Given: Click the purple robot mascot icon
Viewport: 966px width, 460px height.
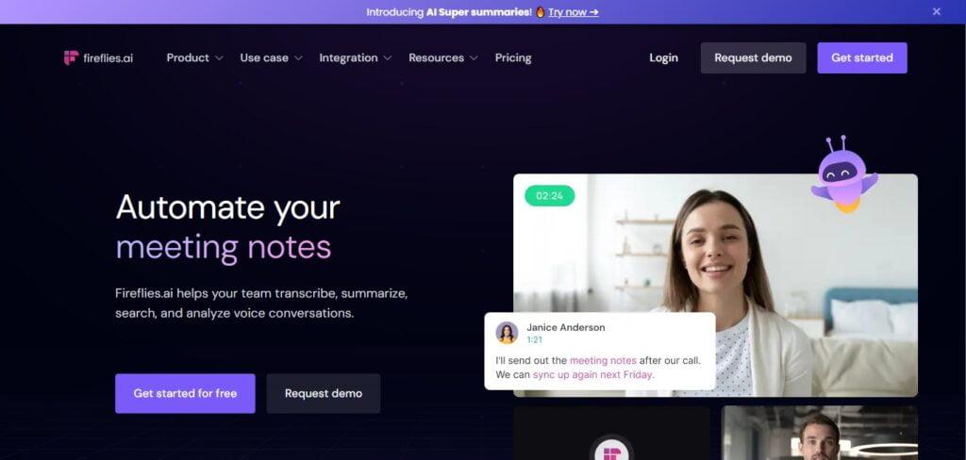Looking at the screenshot, I should tap(844, 175).
